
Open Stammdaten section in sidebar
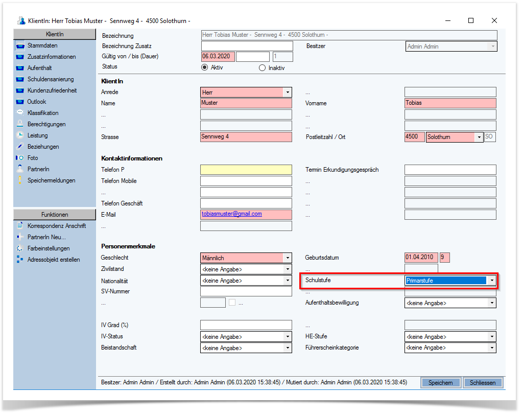(42, 45)
